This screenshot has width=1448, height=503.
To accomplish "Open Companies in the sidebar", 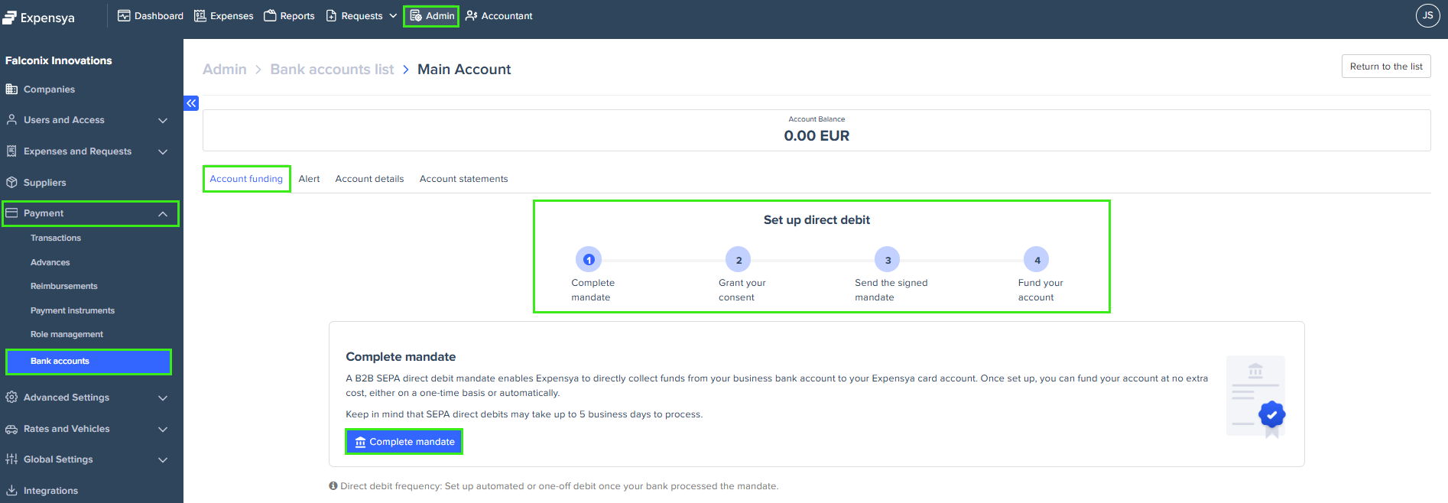I will click(49, 89).
